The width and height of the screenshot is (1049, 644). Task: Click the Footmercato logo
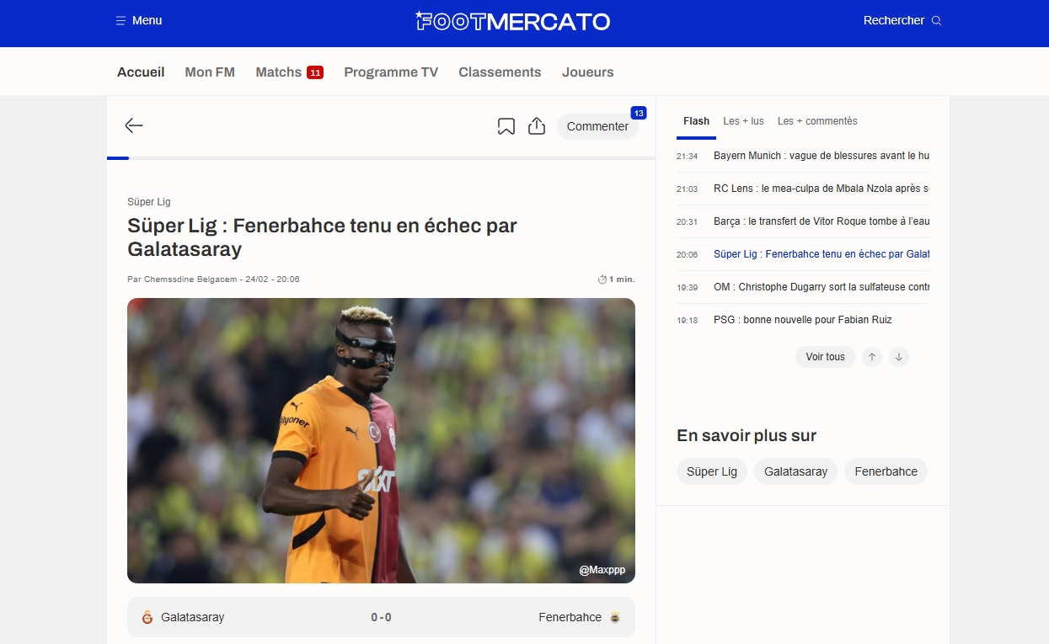click(x=513, y=21)
